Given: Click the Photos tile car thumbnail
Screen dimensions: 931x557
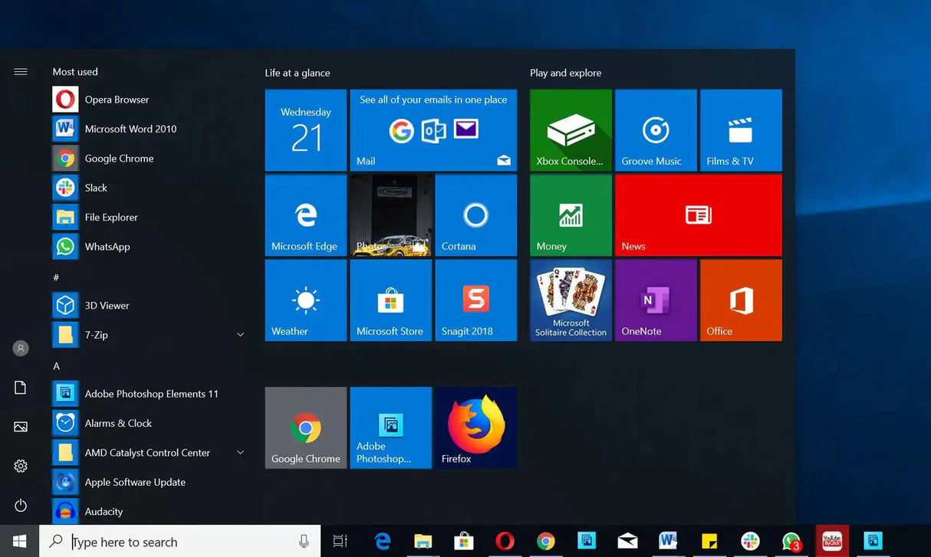Looking at the screenshot, I should point(391,215).
